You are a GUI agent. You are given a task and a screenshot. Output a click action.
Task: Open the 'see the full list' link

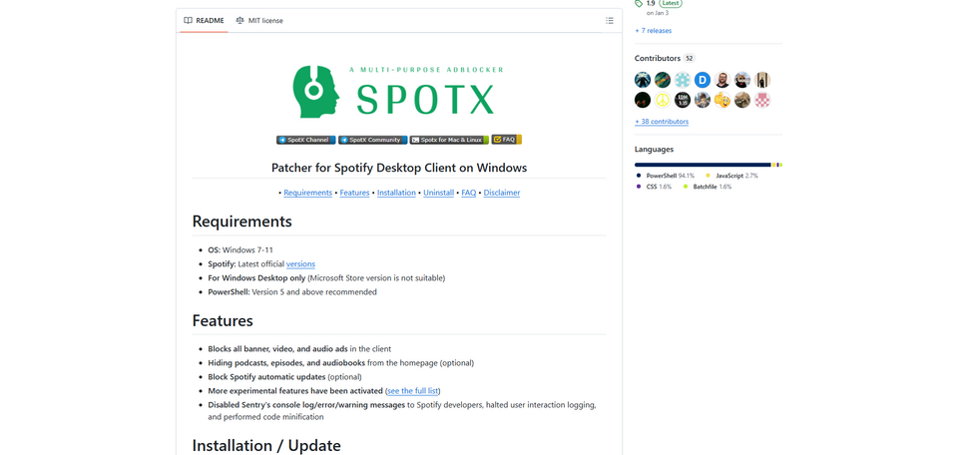pos(413,391)
